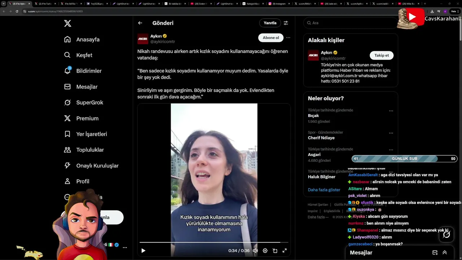
Task: Toggle picture-in-picture for the video
Action: pyautogui.click(x=275, y=251)
